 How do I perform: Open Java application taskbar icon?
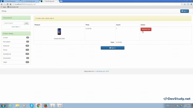click(x=53, y=106)
